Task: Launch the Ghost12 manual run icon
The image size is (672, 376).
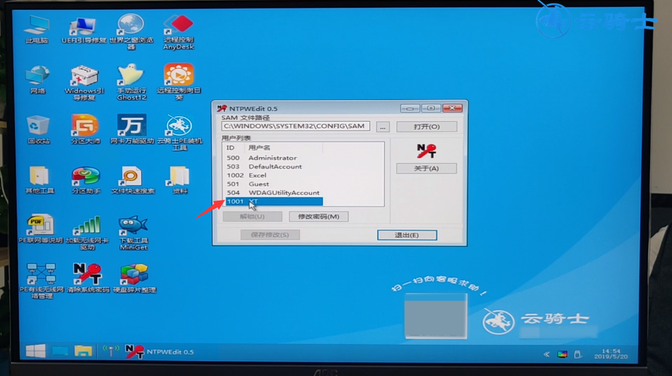Action: coord(131,79)
